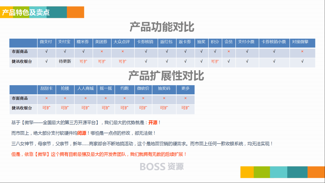325x183 pixels.
Task: Click the 抽奖码 column header
Action: 164,89
